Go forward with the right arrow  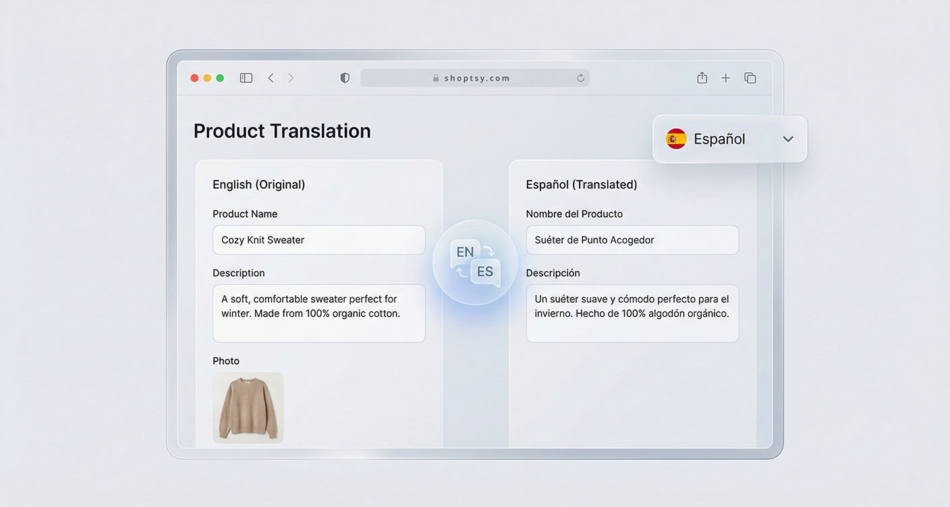click(291, 78)
